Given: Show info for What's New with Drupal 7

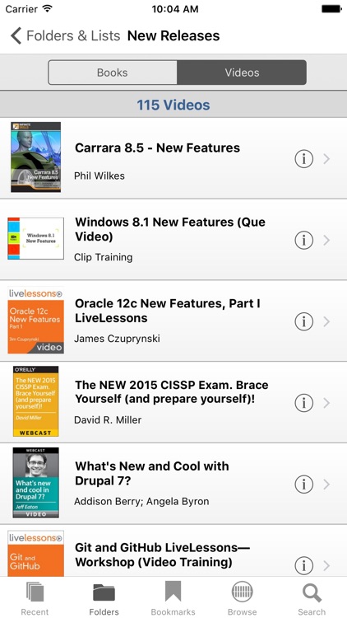Looking at the screenshot, I should point(303,484).
